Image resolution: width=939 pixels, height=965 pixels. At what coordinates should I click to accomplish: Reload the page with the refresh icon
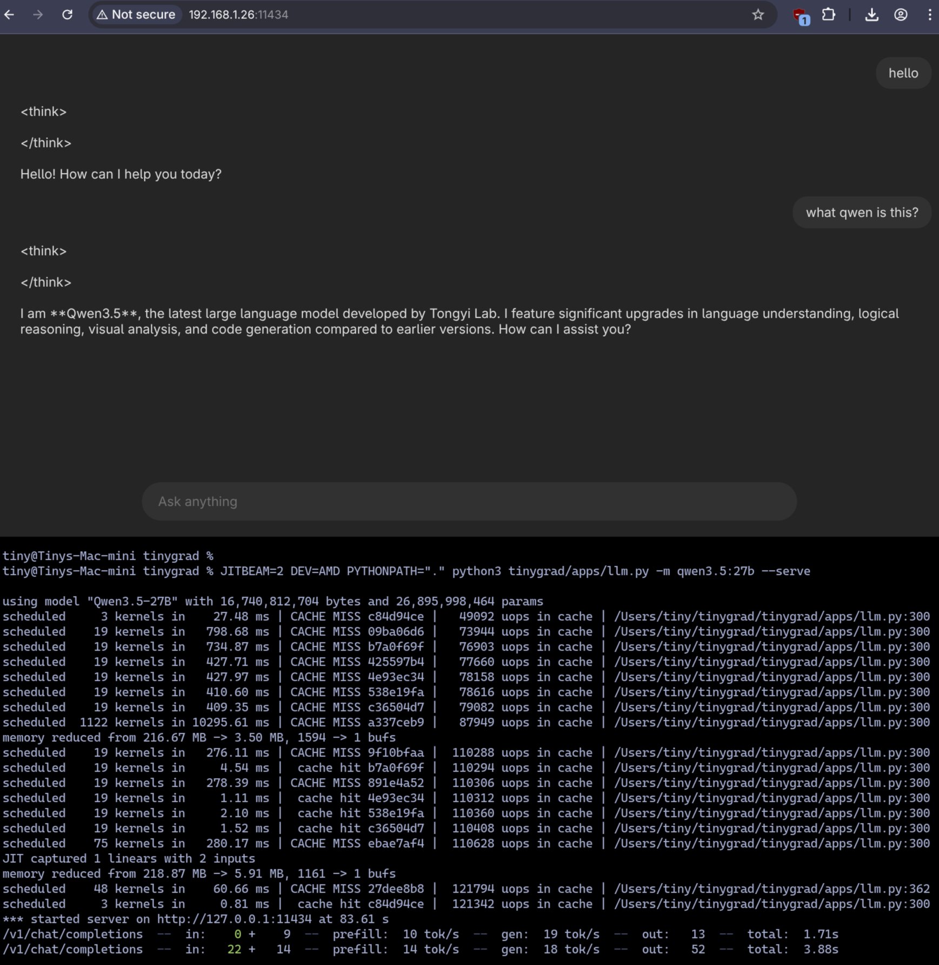coord(67,15)
